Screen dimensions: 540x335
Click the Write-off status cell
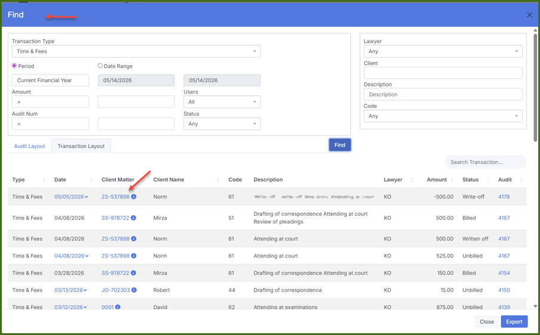point(473,197)
